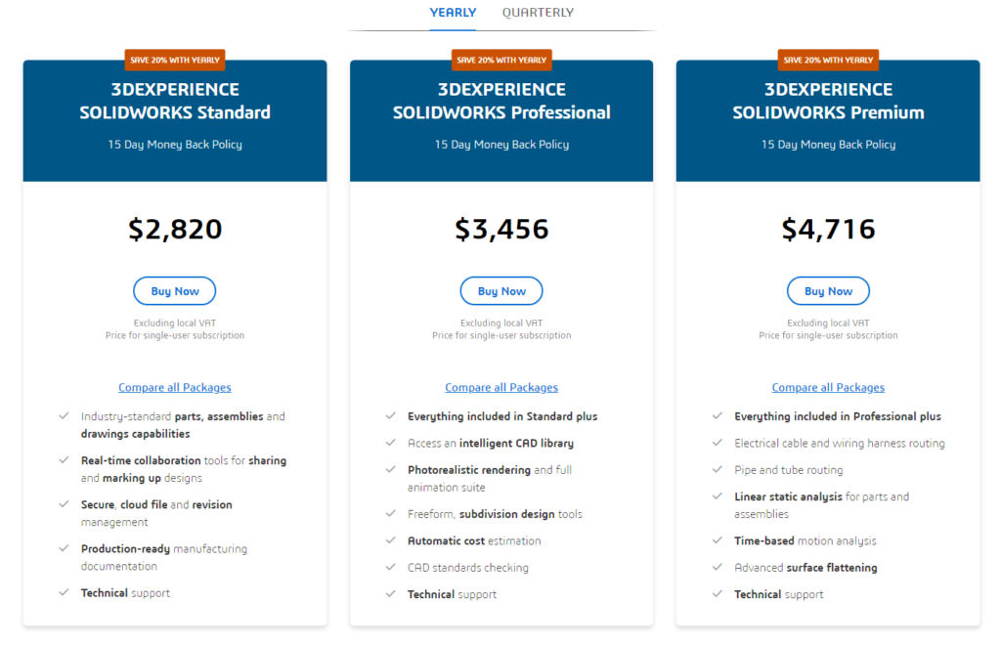Select the Yearly billing tab

[453, 12]
